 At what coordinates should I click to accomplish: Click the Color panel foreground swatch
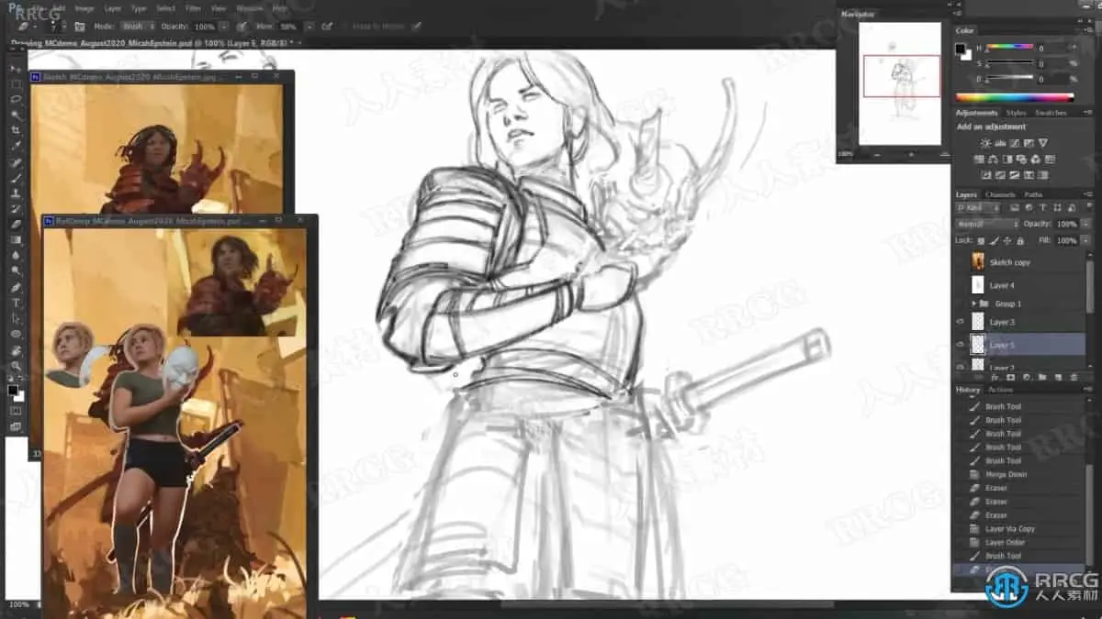click(960, 48)
